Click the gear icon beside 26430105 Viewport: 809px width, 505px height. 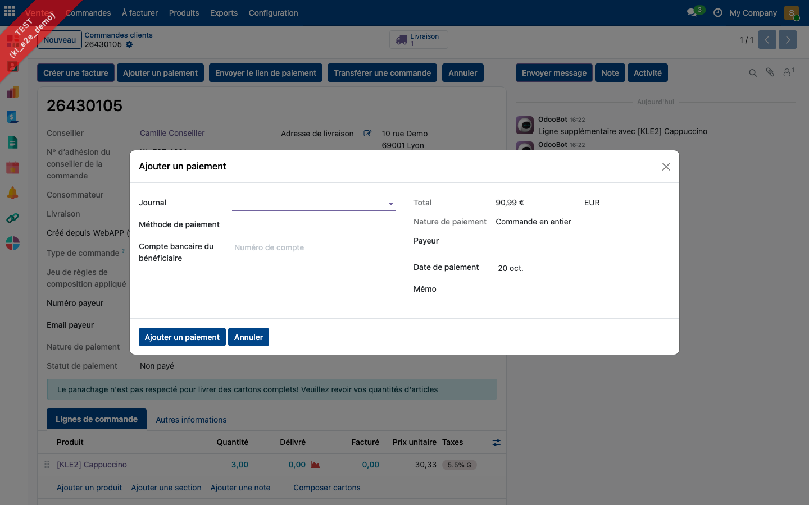[129, 44]
